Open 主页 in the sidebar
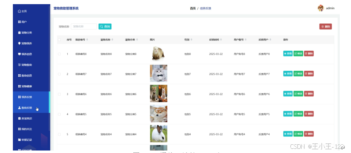The height and width of the screenshot is (153, 351). click(22, 11)
